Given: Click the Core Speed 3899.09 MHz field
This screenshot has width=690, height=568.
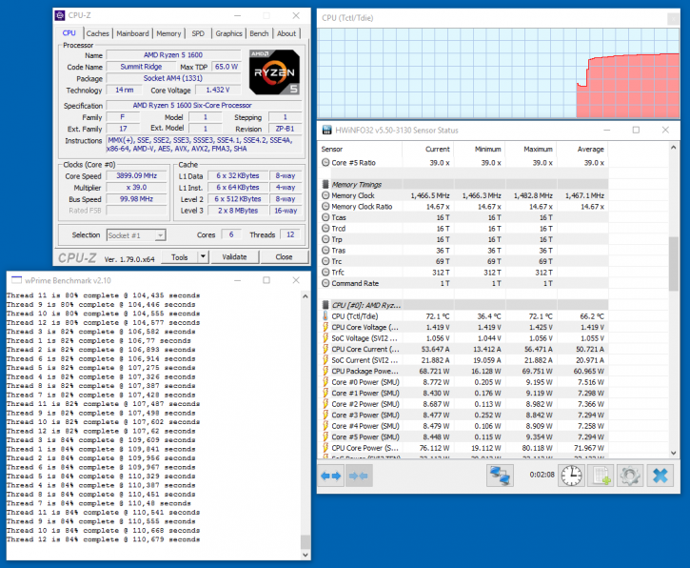Looking at the screenshot, I should click(136, 175).
